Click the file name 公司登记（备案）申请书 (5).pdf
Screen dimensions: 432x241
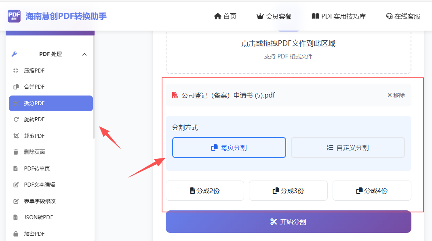click(x=228, y=96)
